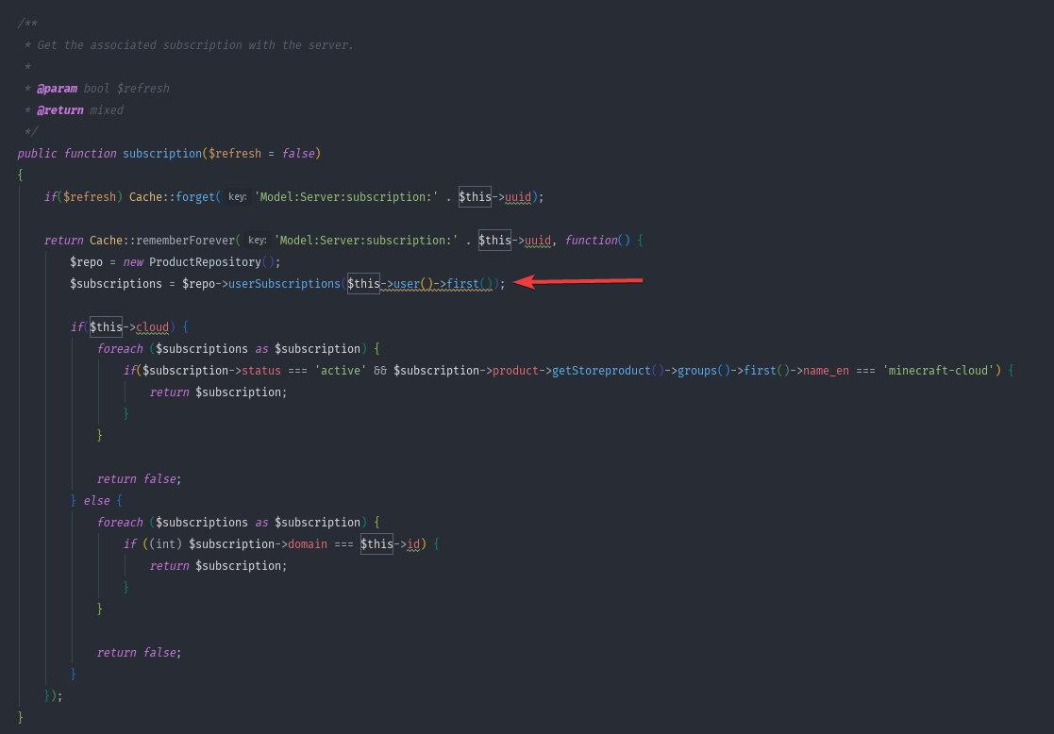Viewport: 1054px width, 734px height.
Task: Click the cloud property in the if condition
Action: [153, 327]
